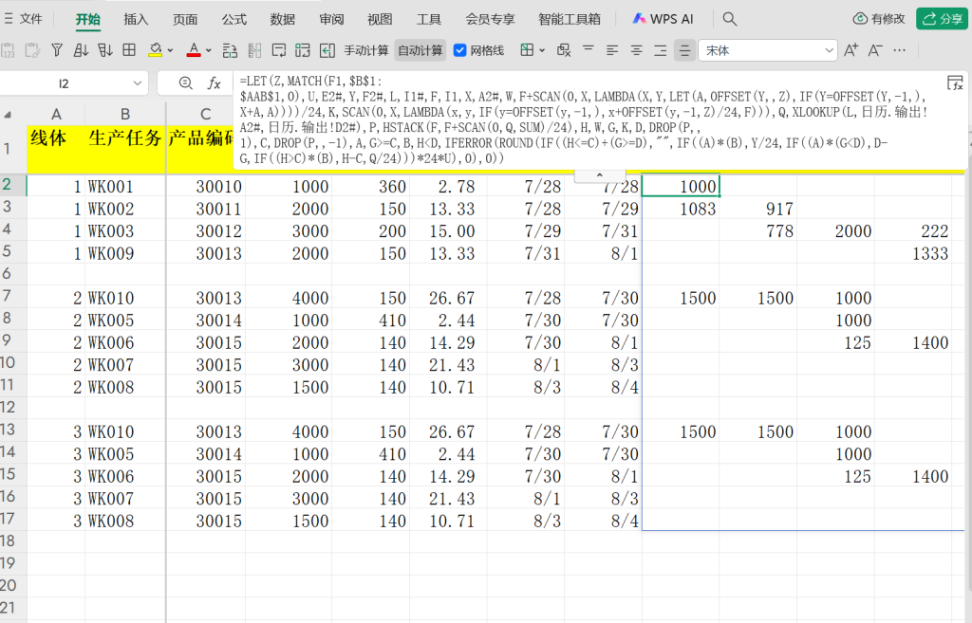Image resolution: width=972 pixels, height=623 pixels.
Task: Switch to the 数据 tab
Action: (283, 19)
